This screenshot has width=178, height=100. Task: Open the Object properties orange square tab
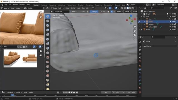coord(140,66)
